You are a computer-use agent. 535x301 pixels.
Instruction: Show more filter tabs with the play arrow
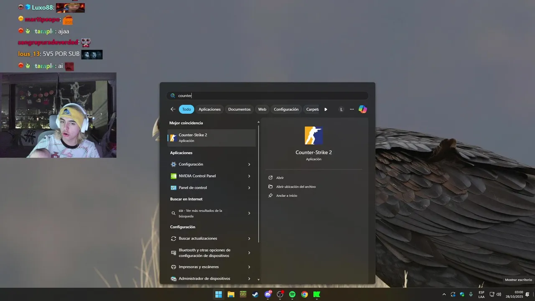coord(326,109)
